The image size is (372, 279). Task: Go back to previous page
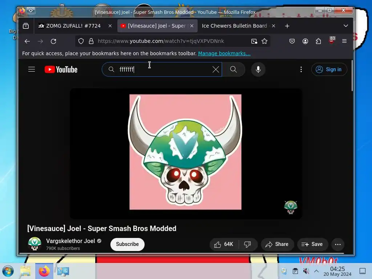click(x=27, y=41)
